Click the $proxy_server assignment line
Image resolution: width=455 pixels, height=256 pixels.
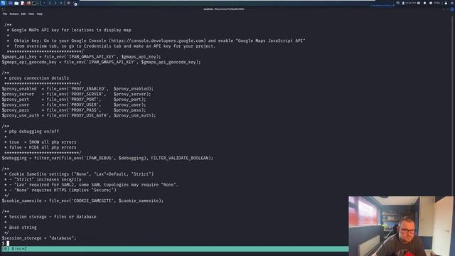pos(76,94)
